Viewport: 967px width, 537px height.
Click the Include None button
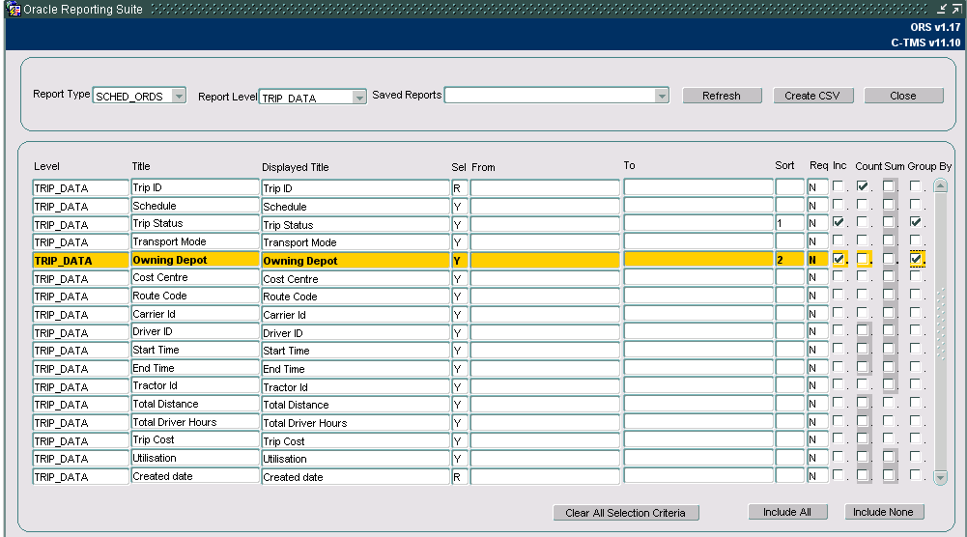tap(883, 512)
